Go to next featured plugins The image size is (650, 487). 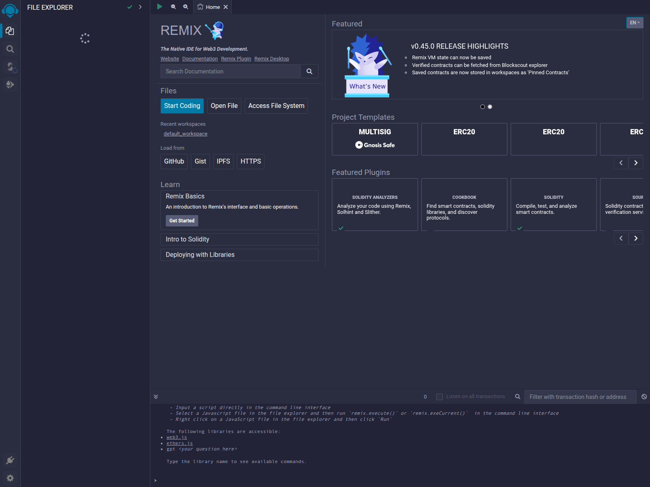[636, 238]
